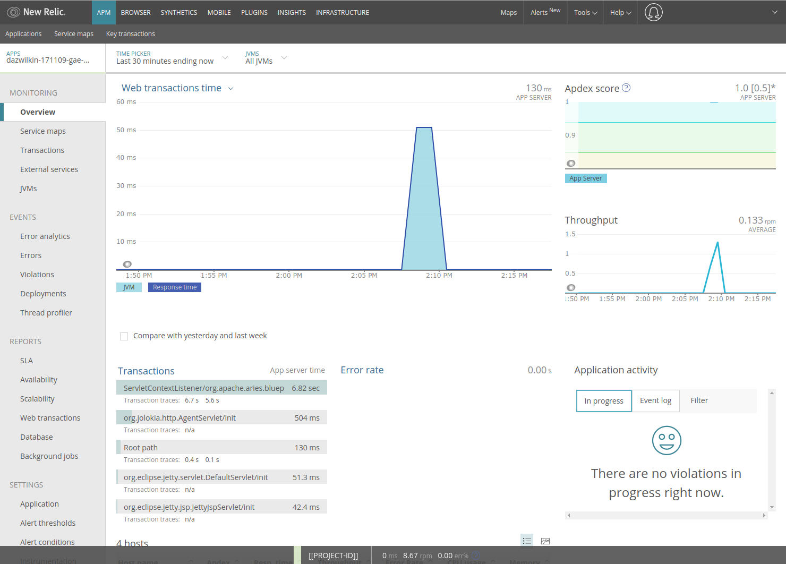Open Violations in the sidebar

pos(37,275)
